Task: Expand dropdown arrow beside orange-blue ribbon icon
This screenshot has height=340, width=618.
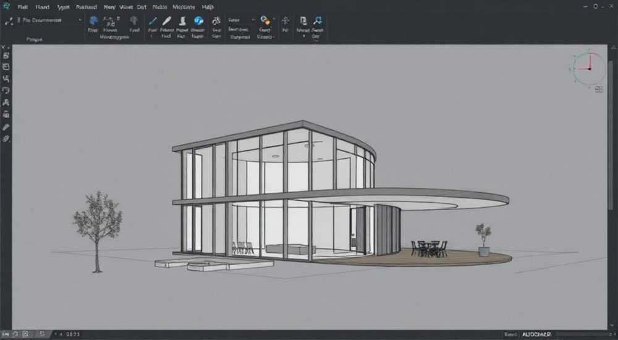Action: coord(274,19)
